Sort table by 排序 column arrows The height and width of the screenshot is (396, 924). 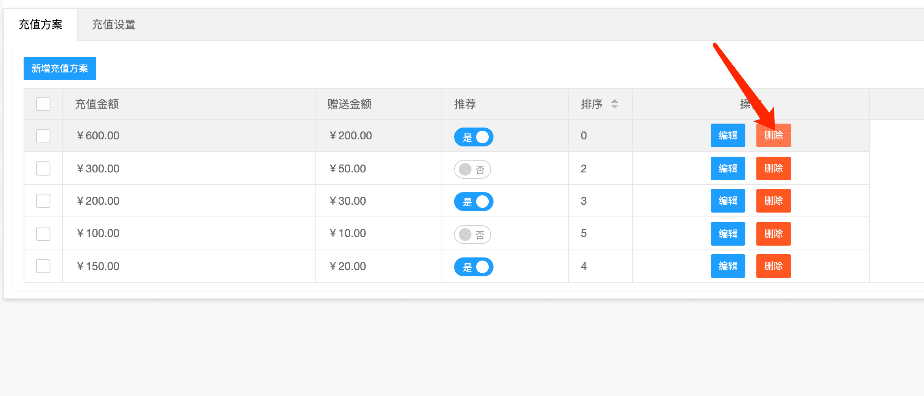tap(614, 104)
